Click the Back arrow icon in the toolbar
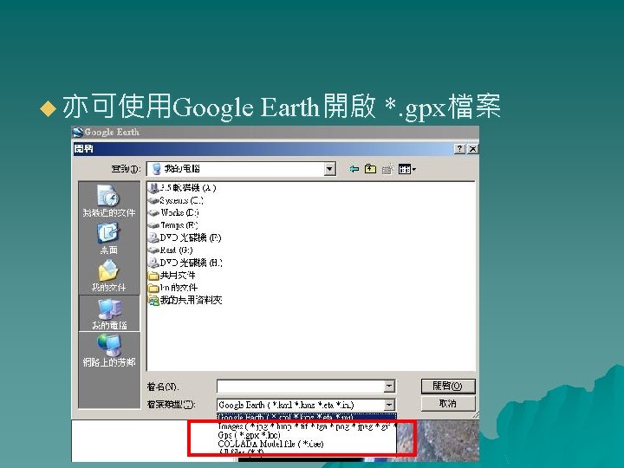The image size is (624, 468). click(354, 169)
